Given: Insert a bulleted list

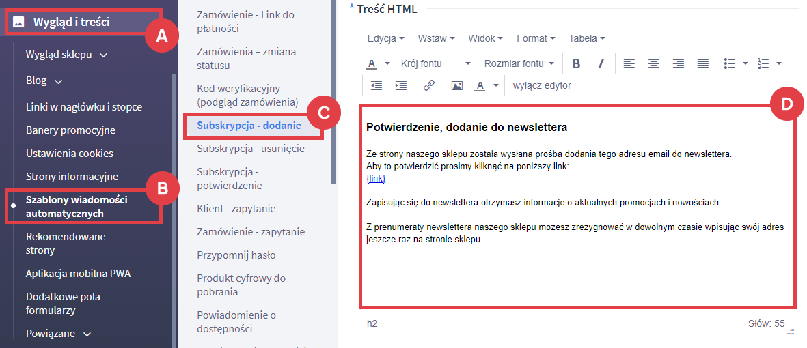Looking at the screenshot, I should click(730, 63).
